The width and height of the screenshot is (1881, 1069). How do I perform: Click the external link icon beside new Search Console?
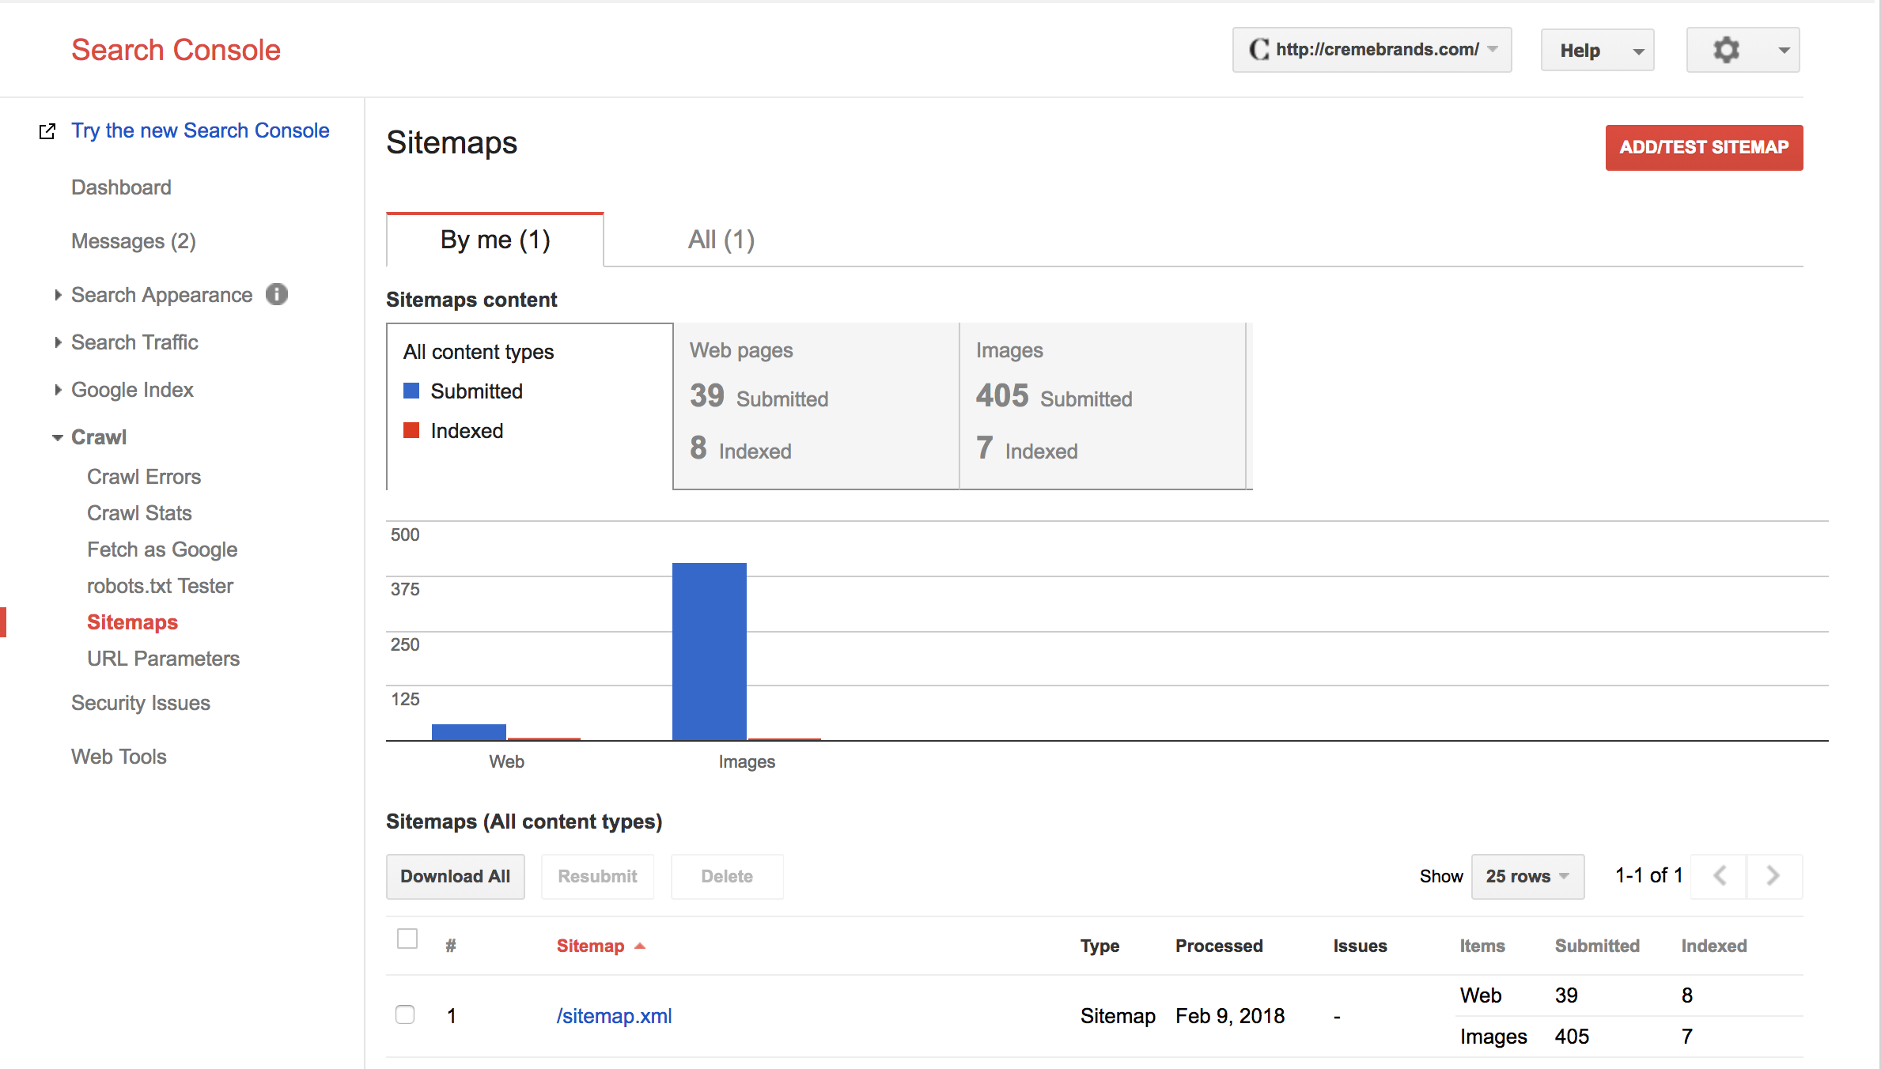47,131
